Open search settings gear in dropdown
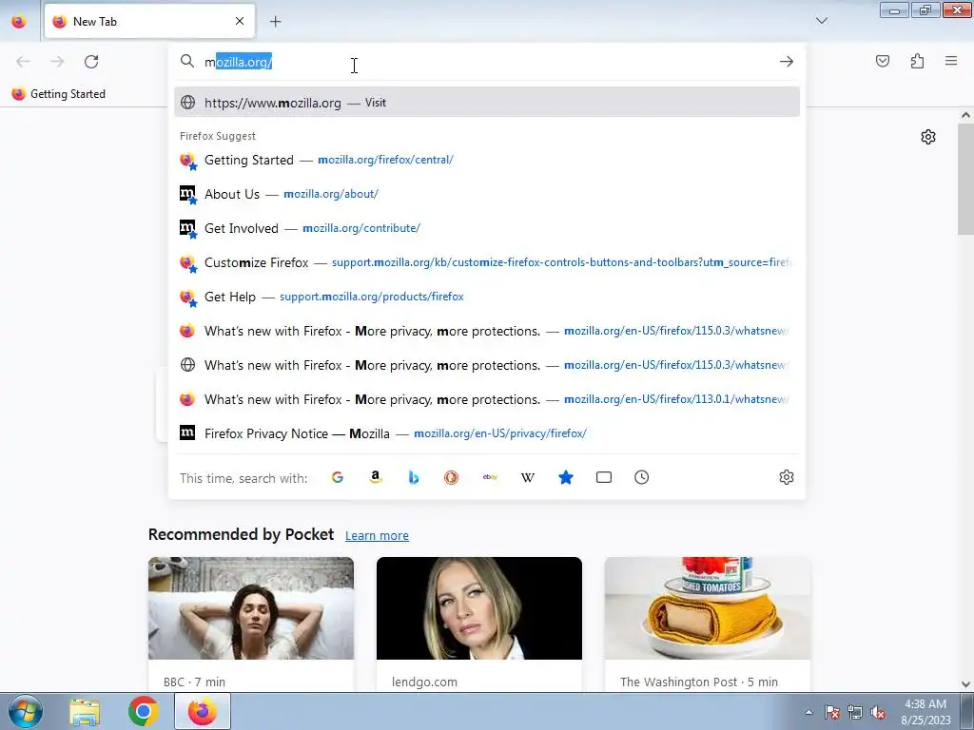The height and width of the screenshot is (730, 974). click(x=787, y=477)
